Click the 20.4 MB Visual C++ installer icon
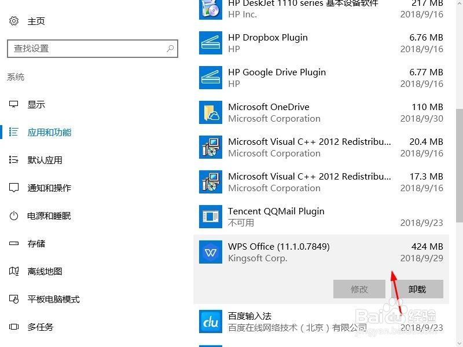This screenshot has width=463, height=347. (x=211, y=147)
